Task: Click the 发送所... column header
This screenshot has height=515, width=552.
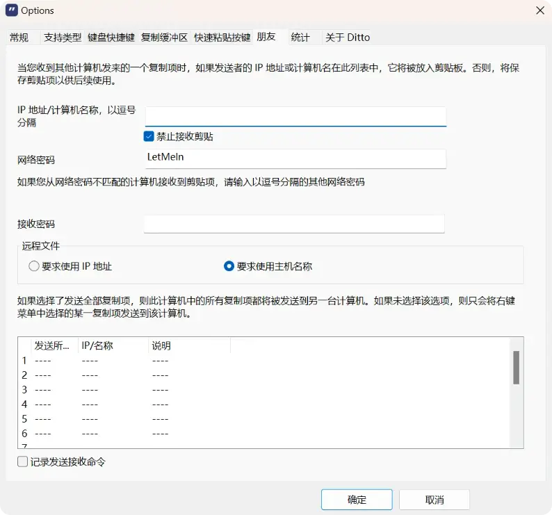Action: click(54, 345)
